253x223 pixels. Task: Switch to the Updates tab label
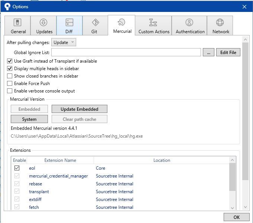44,32
